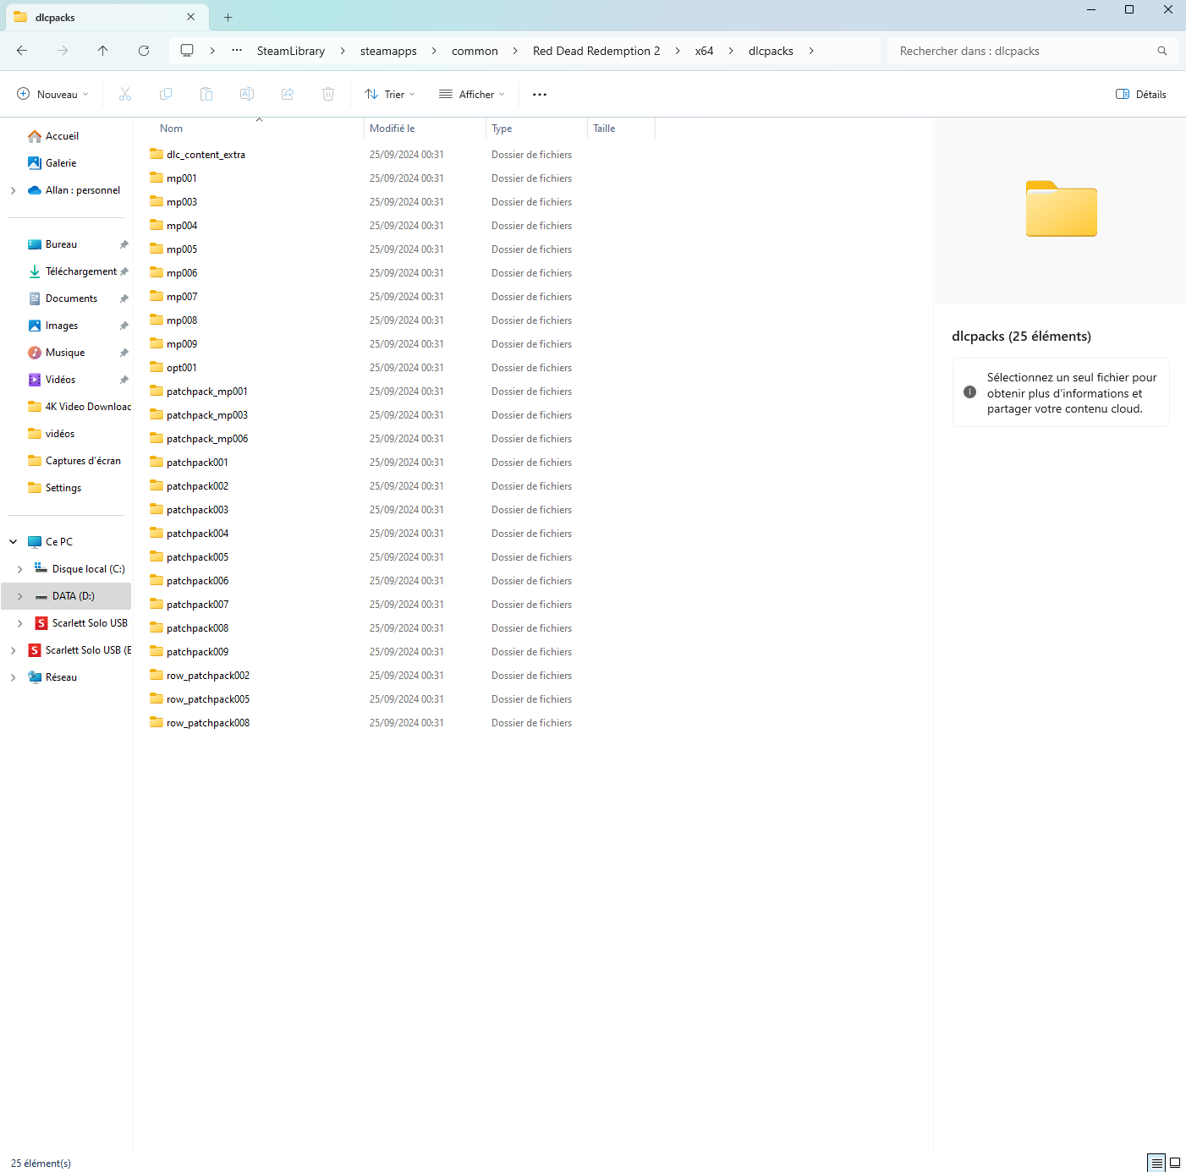The height and width of the screenshot is (1172, 1186).
Task: Select the row_patchpack008 folder
Action: click(208, 723)
